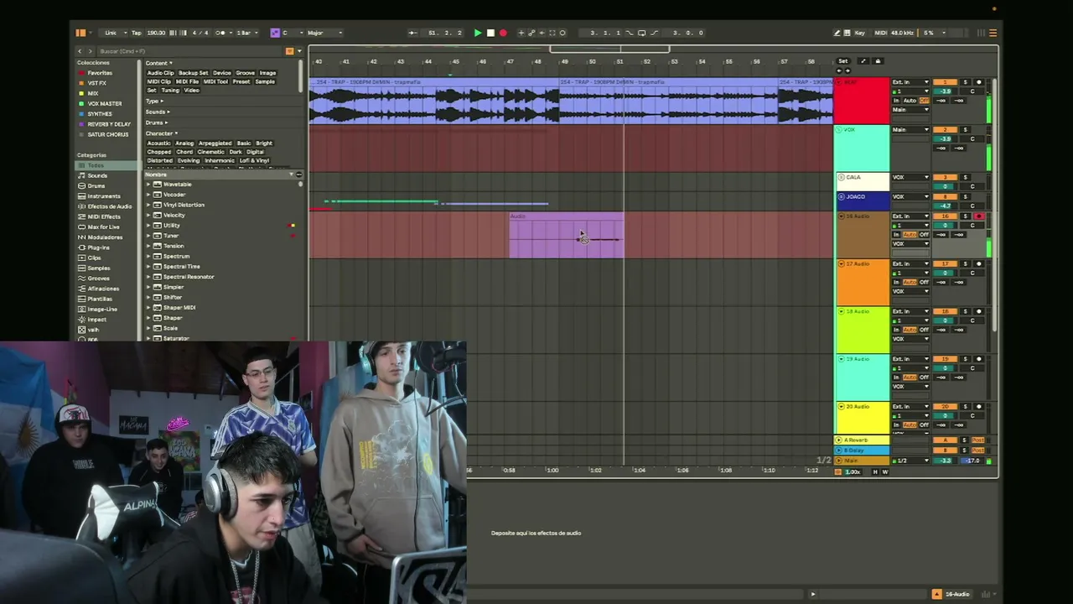Toggle the draw mode pencil icon
Screen dimensions: 1073x604
[x=837, y=33]
